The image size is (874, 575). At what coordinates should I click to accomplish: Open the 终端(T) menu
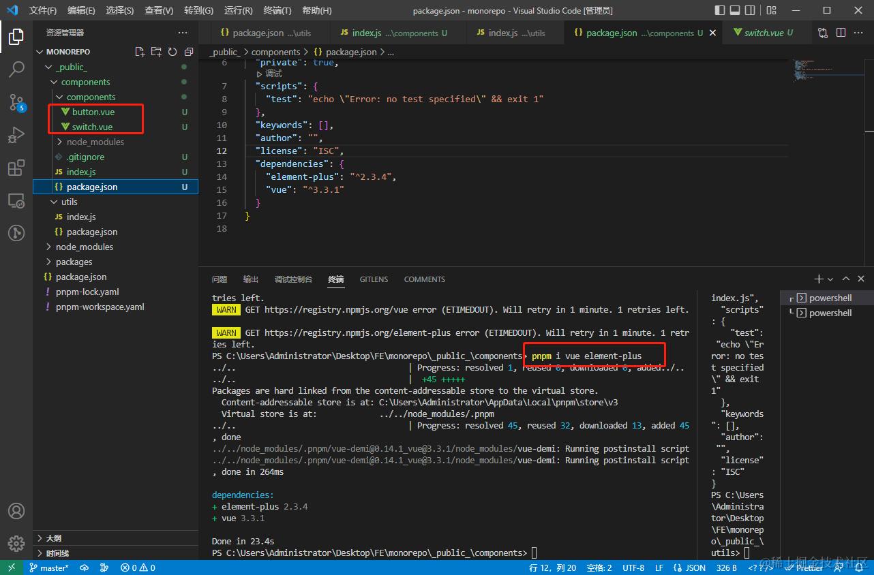tap(277, 10)
